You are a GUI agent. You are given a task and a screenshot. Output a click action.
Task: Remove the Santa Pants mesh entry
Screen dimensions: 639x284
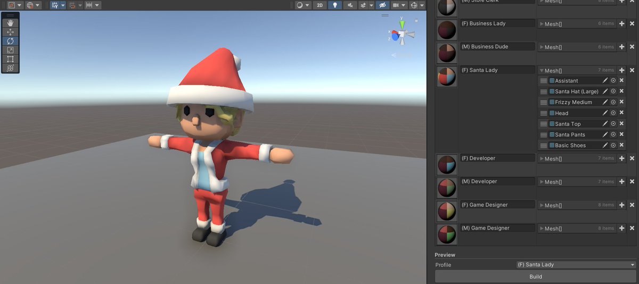pos(621,134)
